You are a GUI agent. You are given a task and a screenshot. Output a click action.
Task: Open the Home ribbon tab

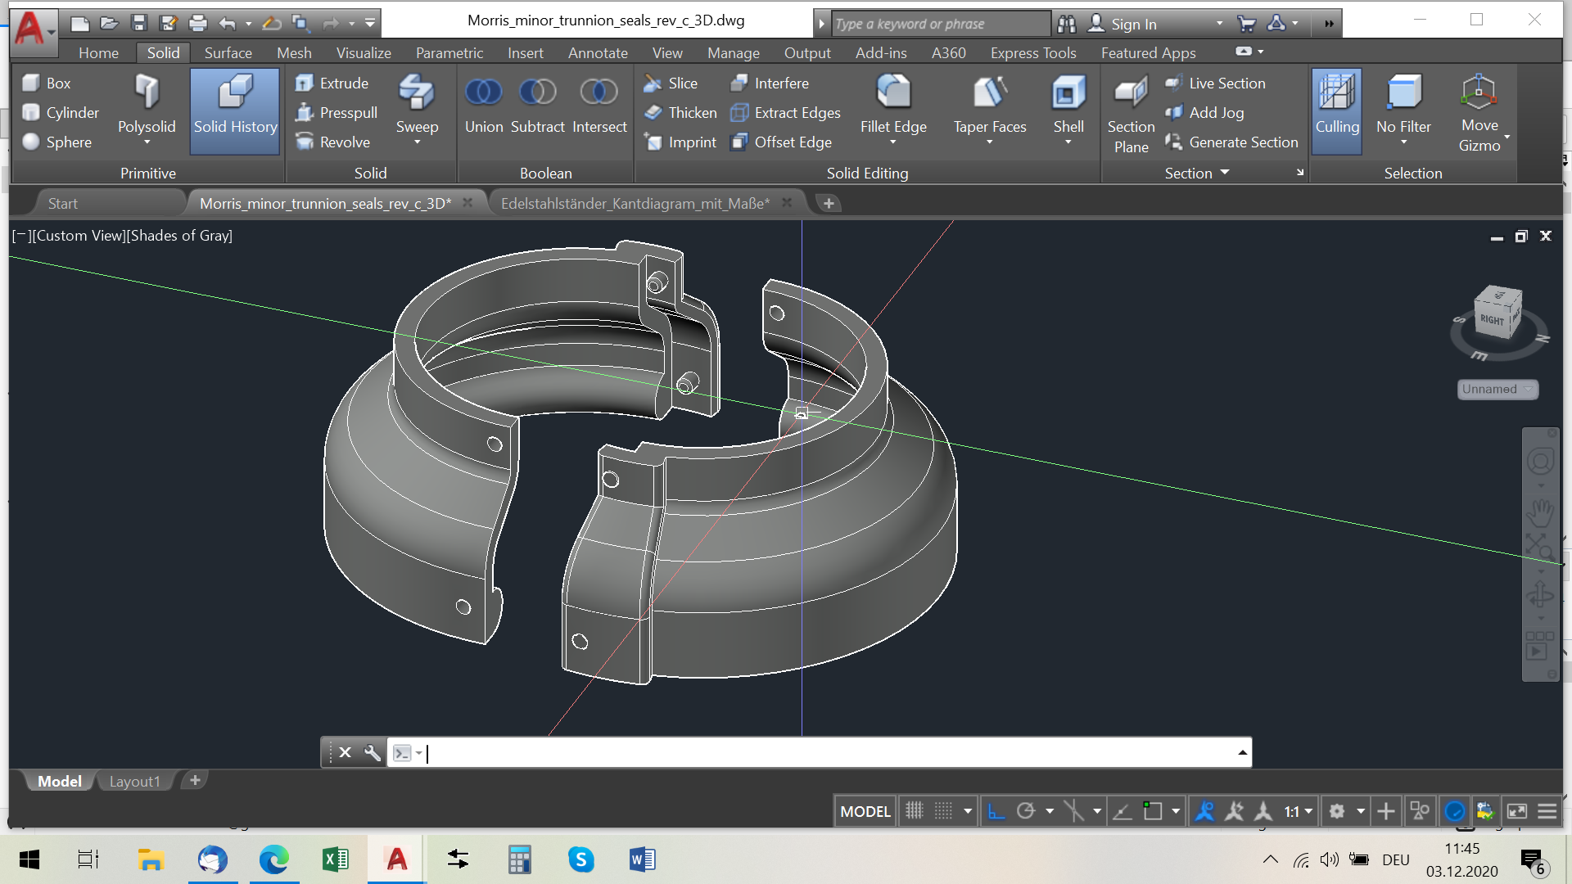click(98, 52)
